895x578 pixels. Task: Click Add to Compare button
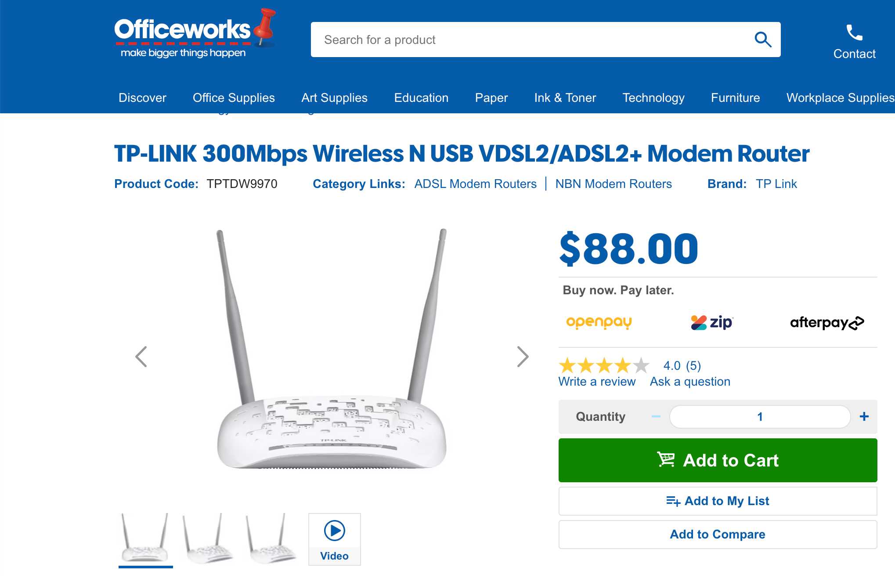pos(718,534)
